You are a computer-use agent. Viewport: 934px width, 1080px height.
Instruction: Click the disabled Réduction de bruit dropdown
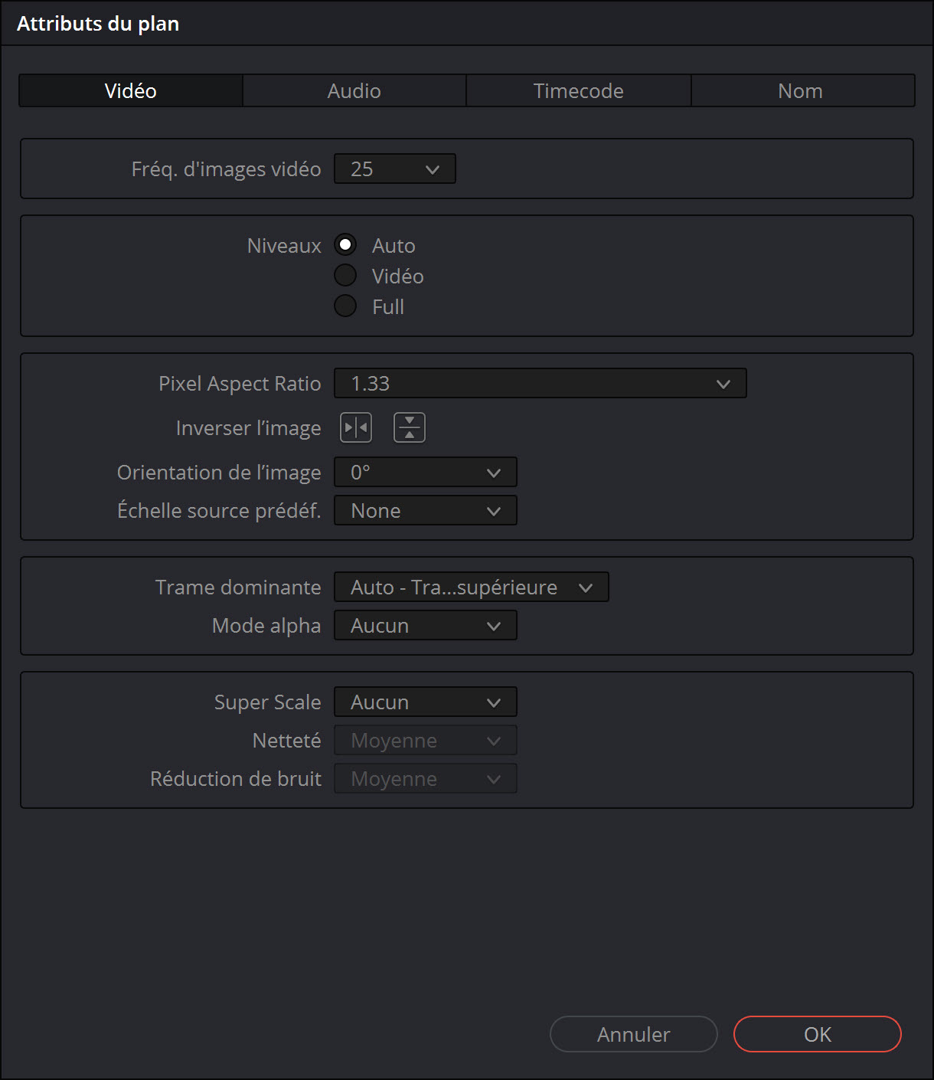[x=425, y=778]
